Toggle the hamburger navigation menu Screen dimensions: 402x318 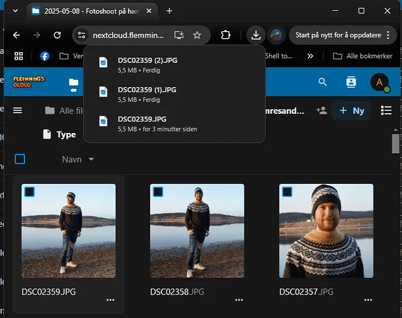point(18,111)
